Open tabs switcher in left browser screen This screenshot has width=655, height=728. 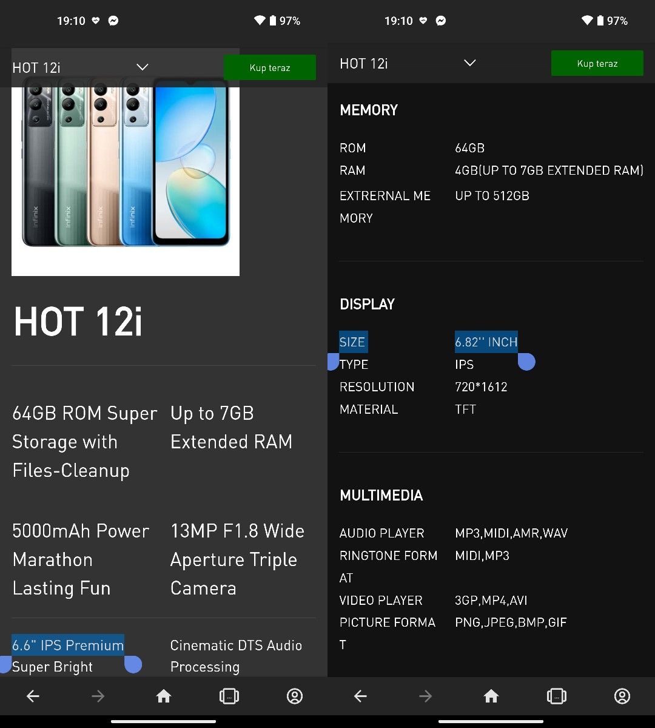click(x=229, y=696)
